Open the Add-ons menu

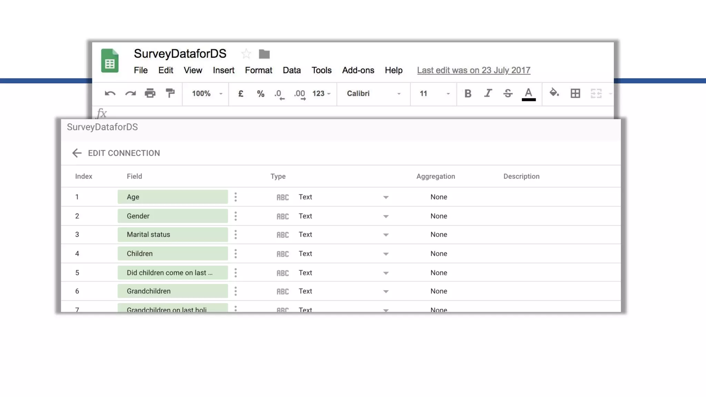pyautogui.click(x=358, y=70)
